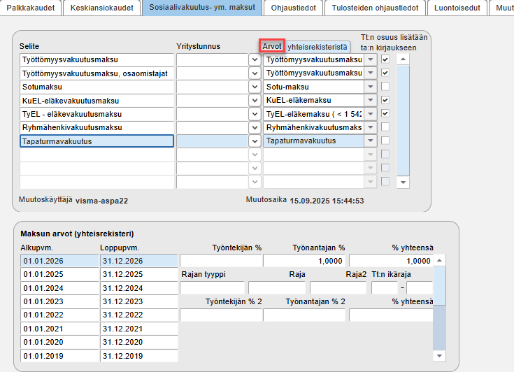
Task: Click the TyEL - eläkevakuutusmaksu Selite field
Action: coord(97,114)
